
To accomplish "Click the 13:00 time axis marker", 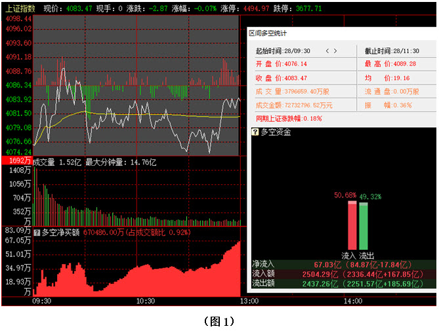I will click(x=249, y=301).
